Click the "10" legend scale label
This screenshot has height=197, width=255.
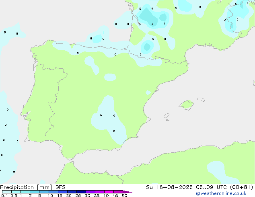50,195
